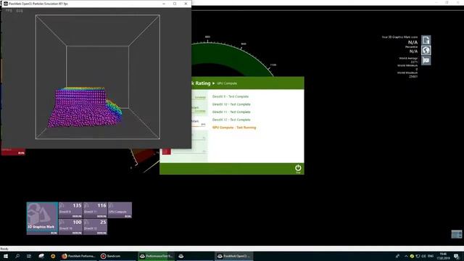
Task: Click RERUN on the DirectX 10 tile
Action: point(77,233)
